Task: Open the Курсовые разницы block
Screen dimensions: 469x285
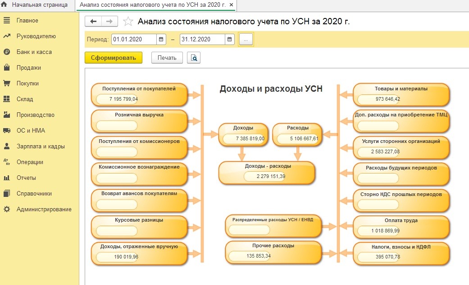Action: pos(139,227)
